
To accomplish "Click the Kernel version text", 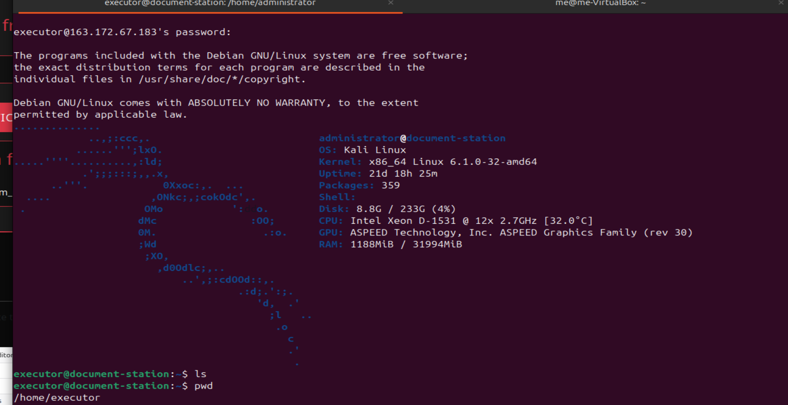I will click(x=452, y=162).
